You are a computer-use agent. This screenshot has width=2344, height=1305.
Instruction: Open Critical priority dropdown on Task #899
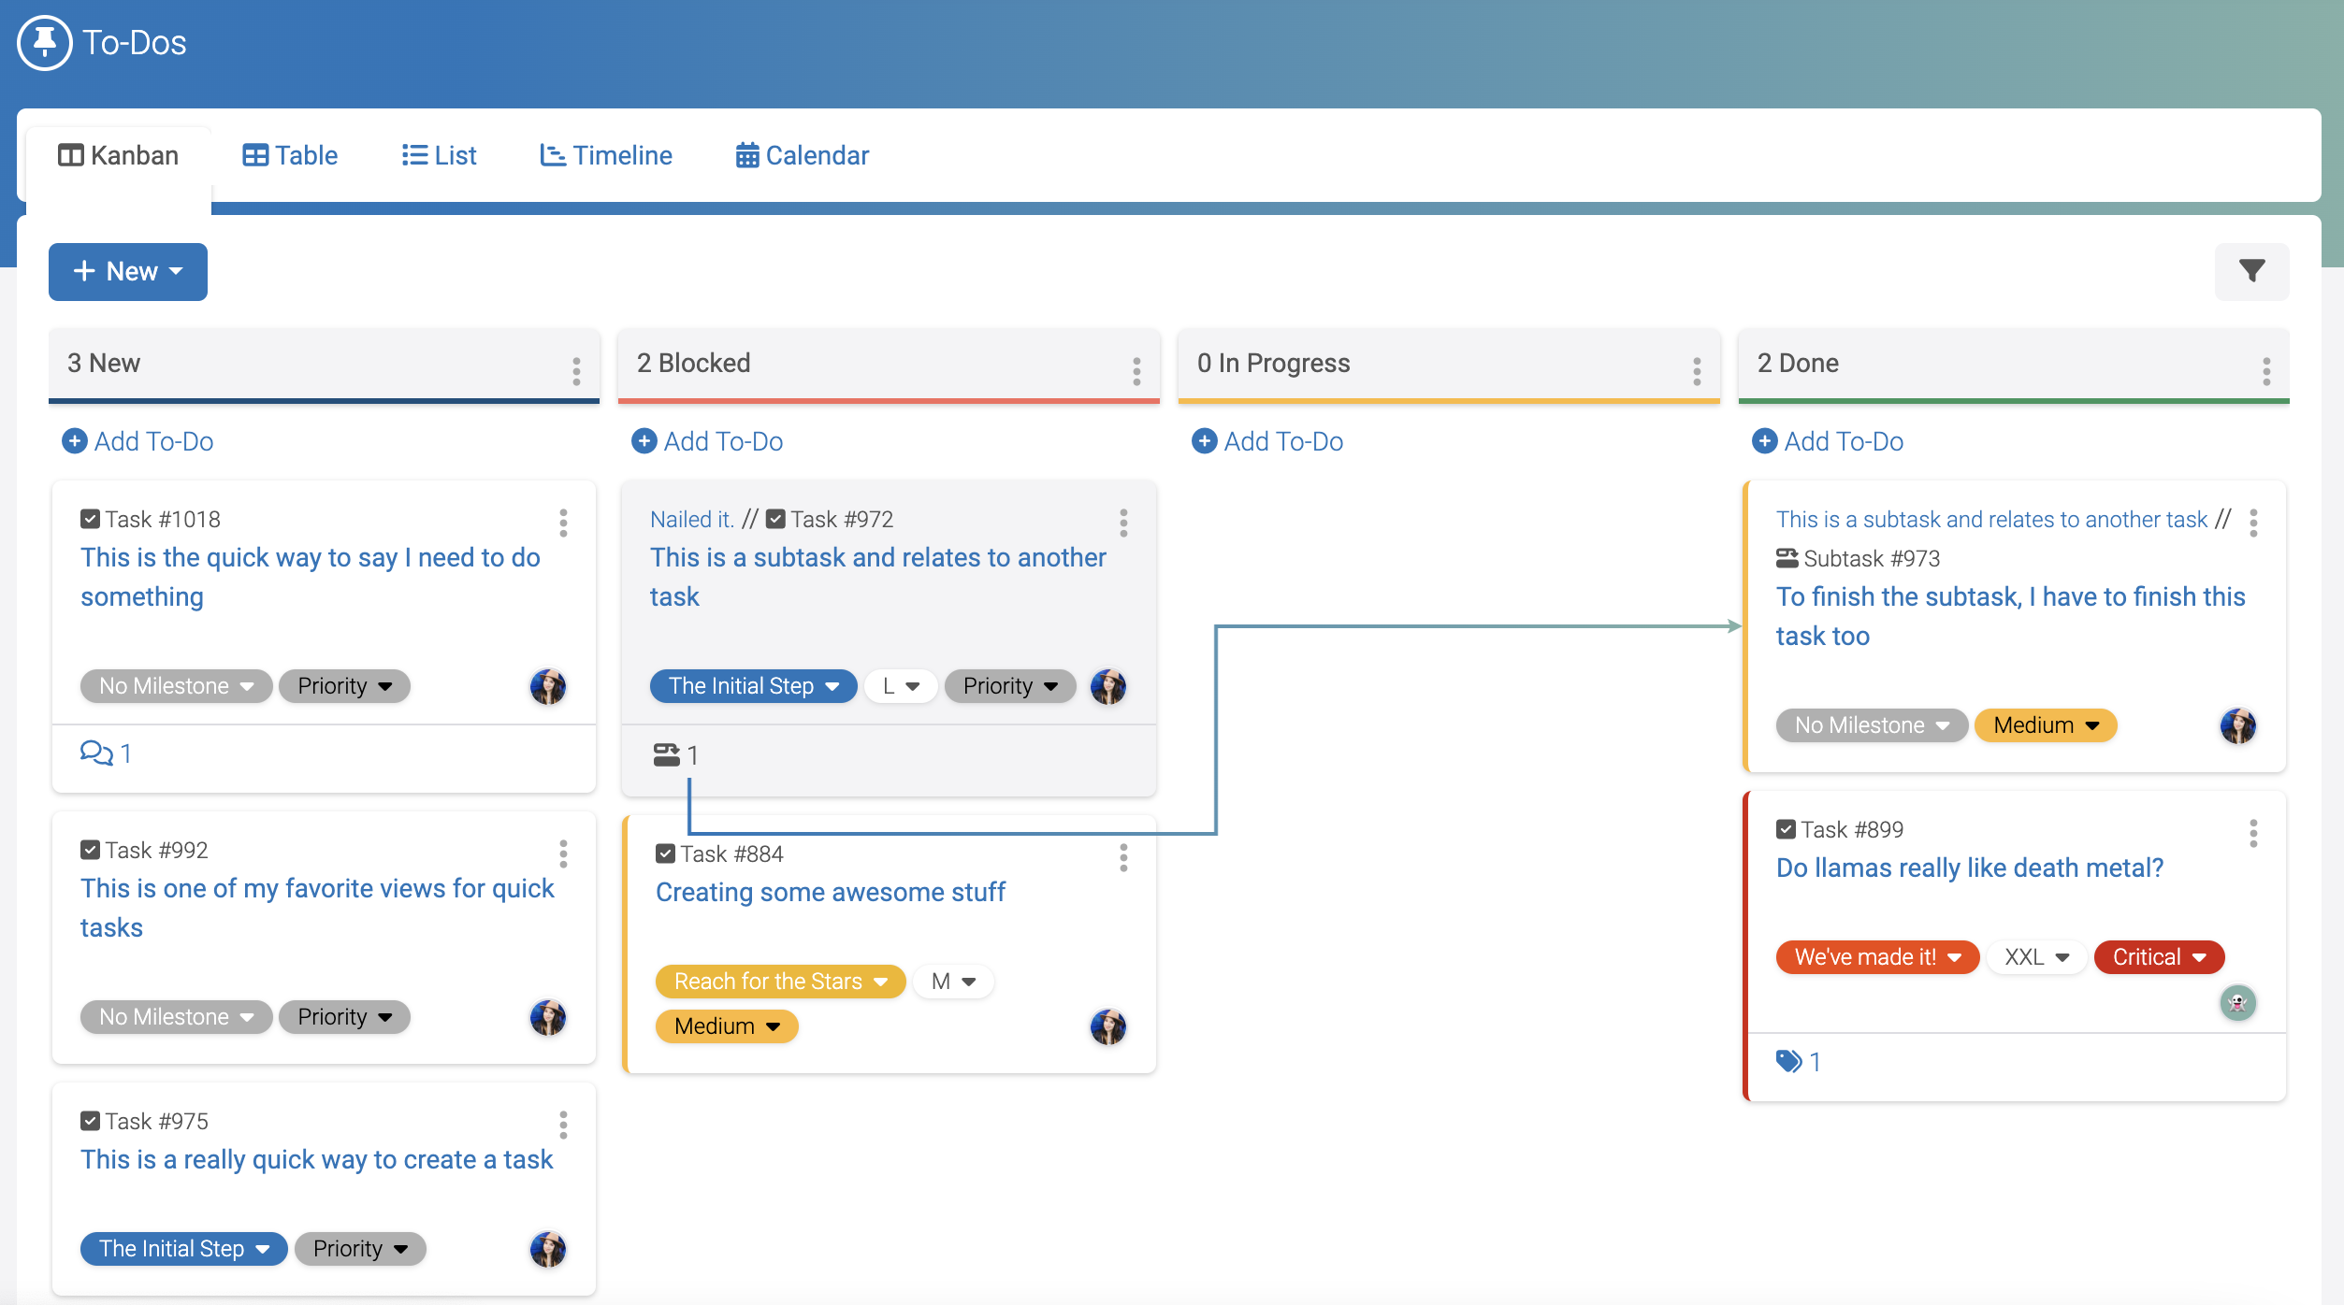click(2159, 956)
